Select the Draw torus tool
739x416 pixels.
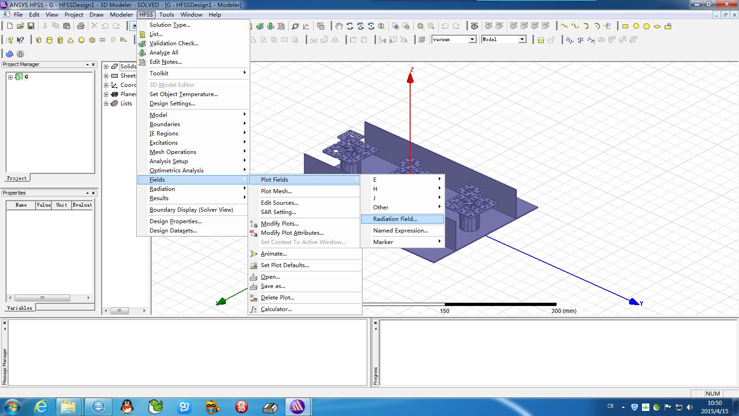click(92, 40)
